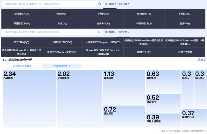The height and width of the screenshot is (134, 207).
Task: Click the 13F机构整体持仓分析 heading
Action: 17,60
